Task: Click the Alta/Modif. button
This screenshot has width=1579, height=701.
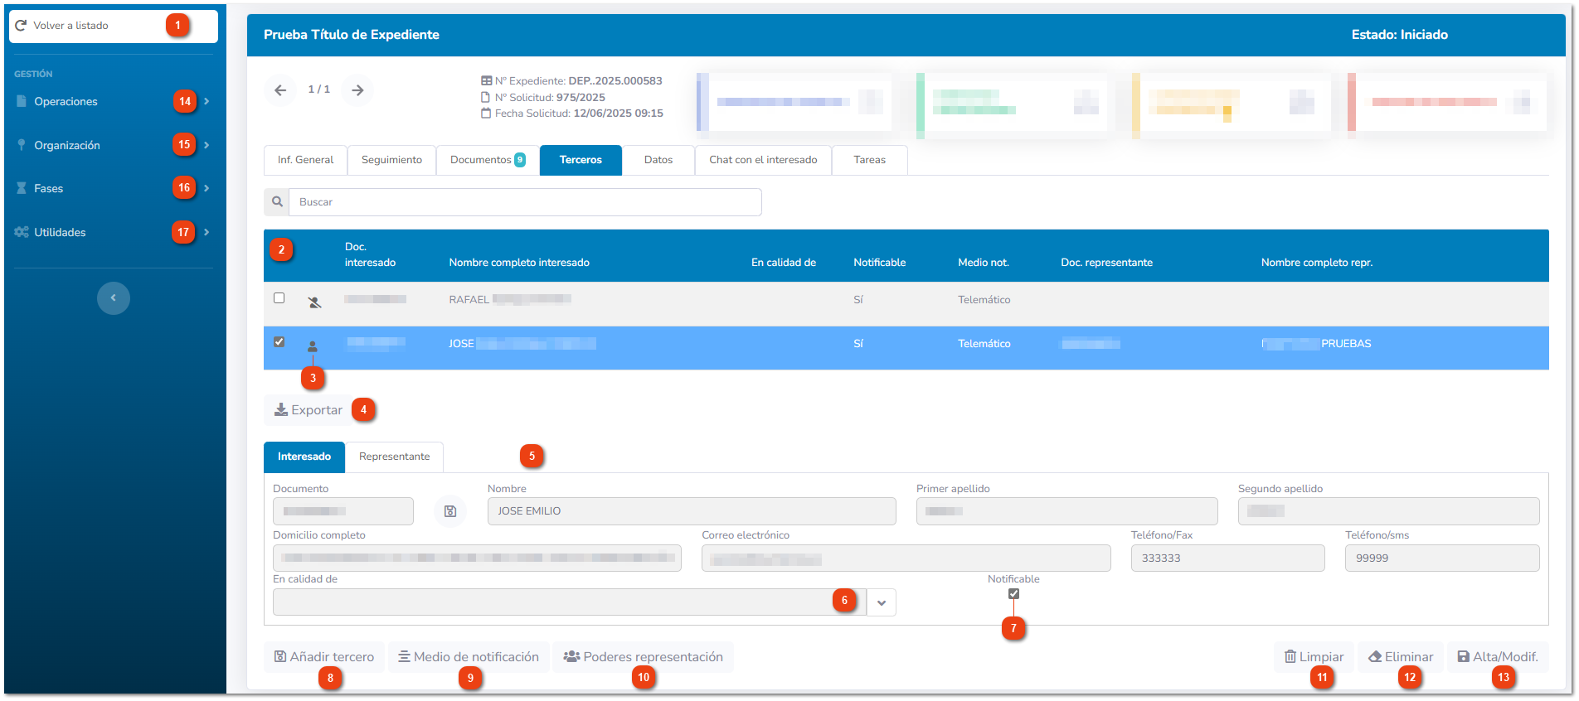Action: point(1498,657)
